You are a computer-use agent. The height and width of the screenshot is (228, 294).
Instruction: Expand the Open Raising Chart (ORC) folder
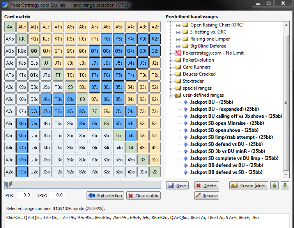pyautogui.click(x=178, y=25)
